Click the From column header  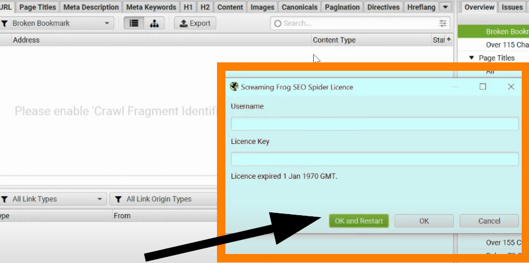(x=165, y=216)
